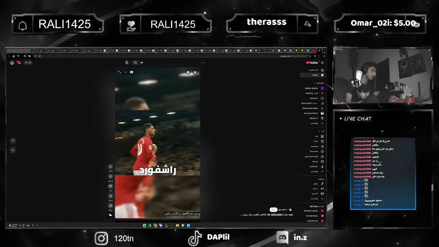Start voice search with microphone icon

[127, 62]
